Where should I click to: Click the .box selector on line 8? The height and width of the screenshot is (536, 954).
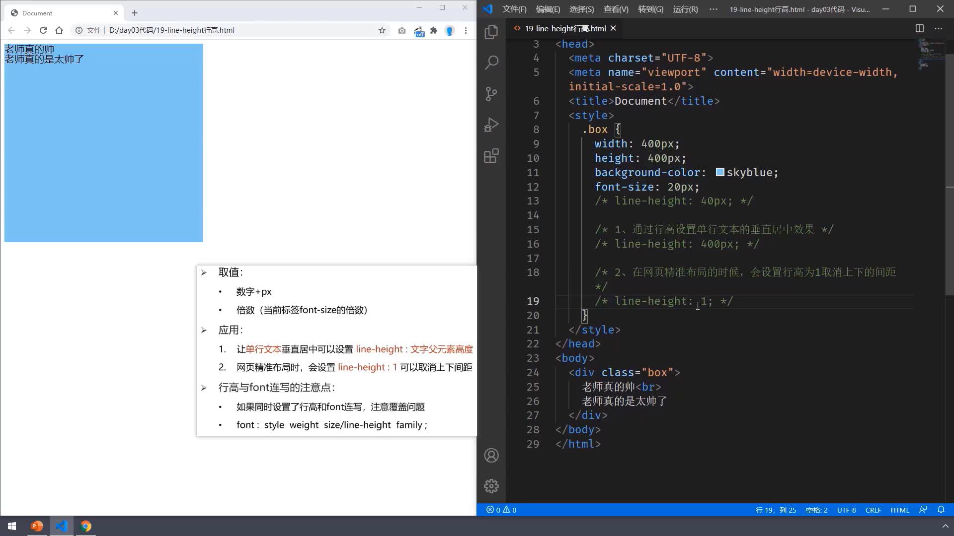pyautogui.click(x=595, y=130)
